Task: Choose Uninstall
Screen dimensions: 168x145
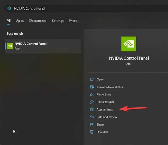Action: click(102, 132)
